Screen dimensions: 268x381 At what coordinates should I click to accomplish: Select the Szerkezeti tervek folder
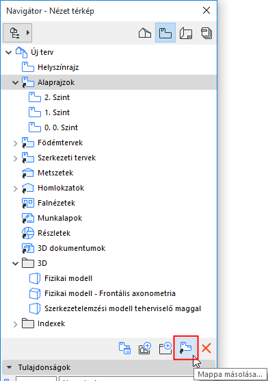click(x=67, y=158)
